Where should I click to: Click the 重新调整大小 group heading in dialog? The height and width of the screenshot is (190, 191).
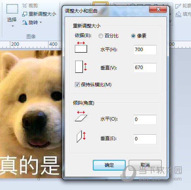click(x=87, y=26)
